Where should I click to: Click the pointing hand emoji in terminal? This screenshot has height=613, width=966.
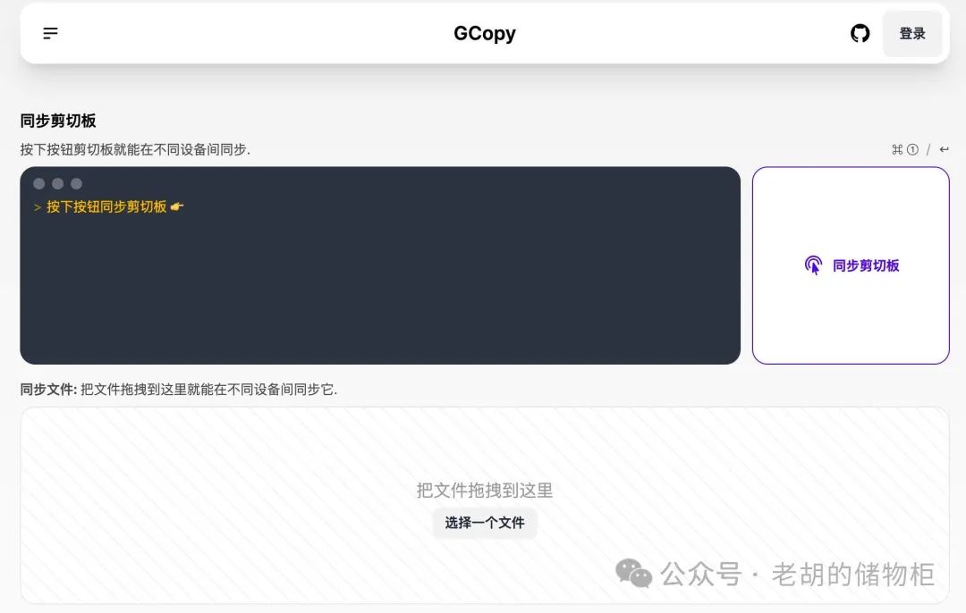coord(177,206)
